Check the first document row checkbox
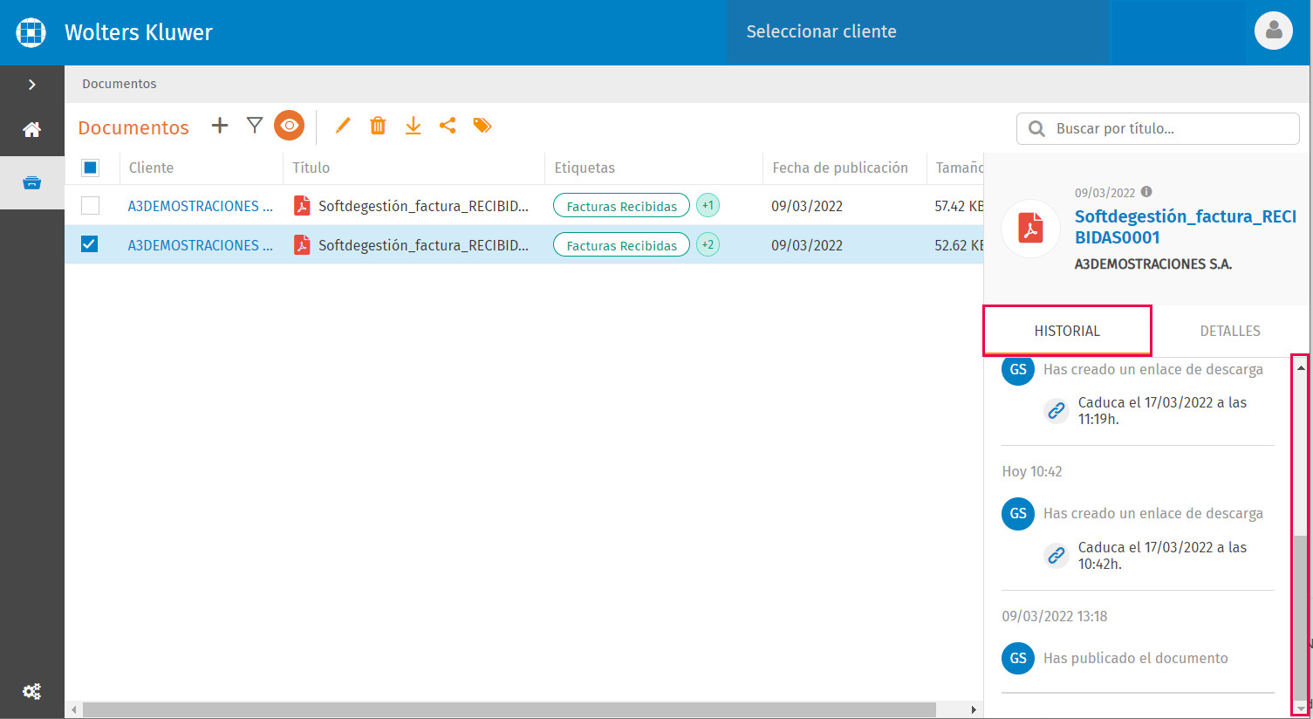Image resolution: width=1313 pixels, height=719 pixels. (x=90, y=206)
